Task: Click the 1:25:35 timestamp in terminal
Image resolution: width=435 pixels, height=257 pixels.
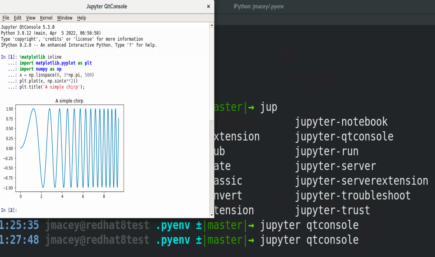Action: (19, 225)
